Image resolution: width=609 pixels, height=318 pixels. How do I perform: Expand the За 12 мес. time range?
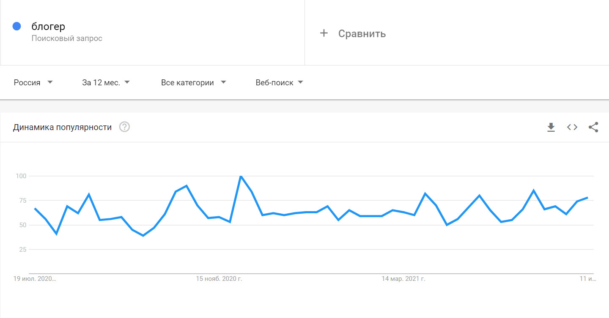(x=106, y=83)
